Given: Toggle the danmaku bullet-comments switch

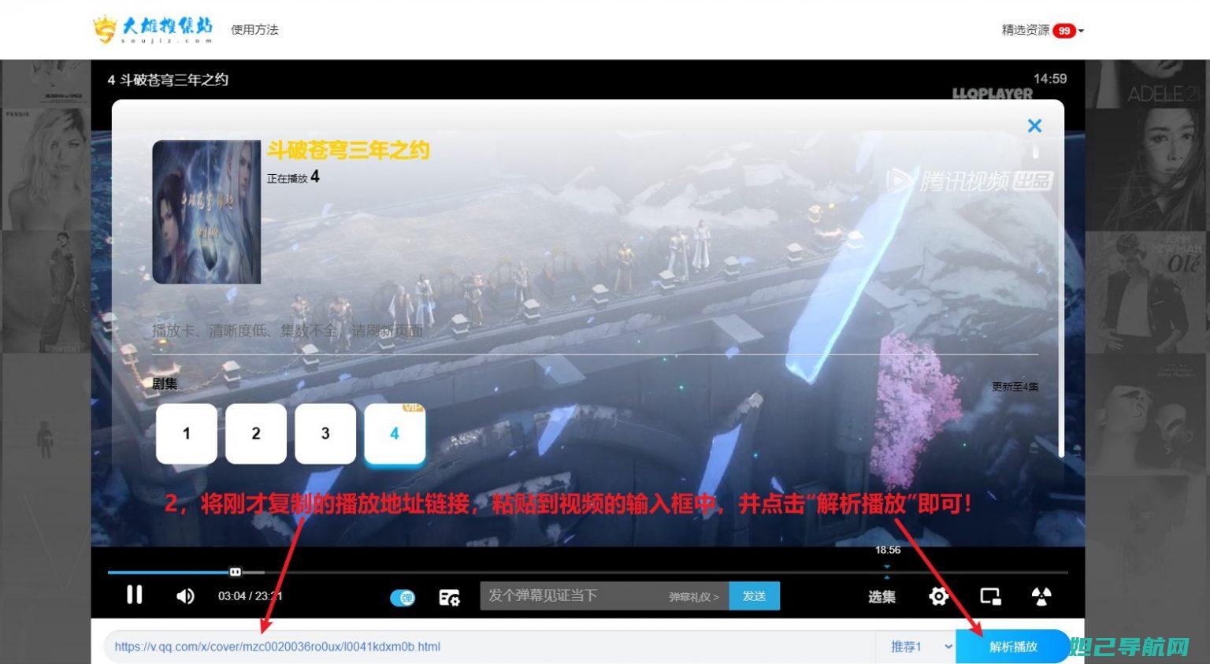Looking at the screenshot, I should pyautogui.click(x=403, y=598).
